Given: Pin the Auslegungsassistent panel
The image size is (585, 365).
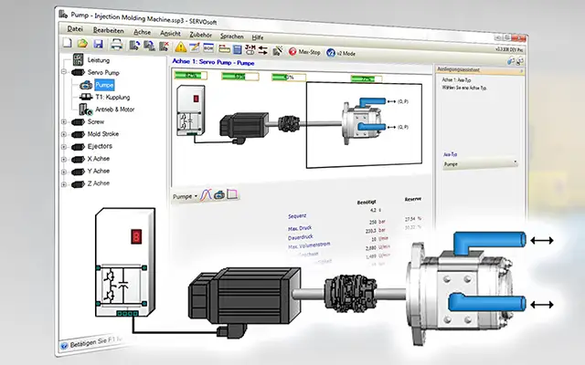Looking at the screenshot, I should [521, 71].
